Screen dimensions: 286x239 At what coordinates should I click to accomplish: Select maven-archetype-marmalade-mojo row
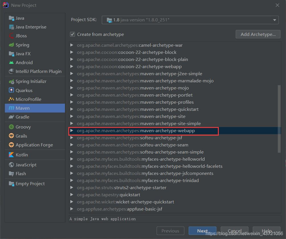(175, 81)
